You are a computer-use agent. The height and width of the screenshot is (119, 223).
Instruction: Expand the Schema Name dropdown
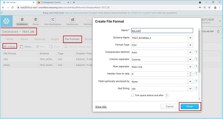[190, 38]
